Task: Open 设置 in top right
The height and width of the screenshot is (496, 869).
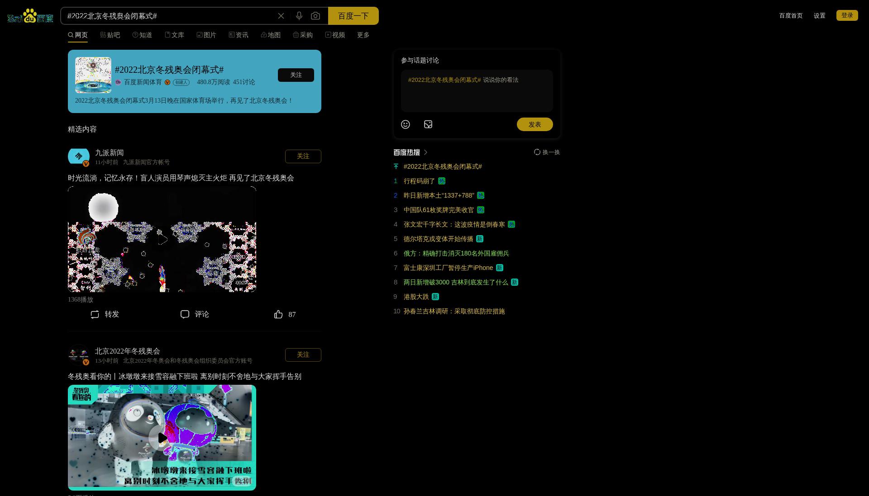Action: [x=819, y=15]
